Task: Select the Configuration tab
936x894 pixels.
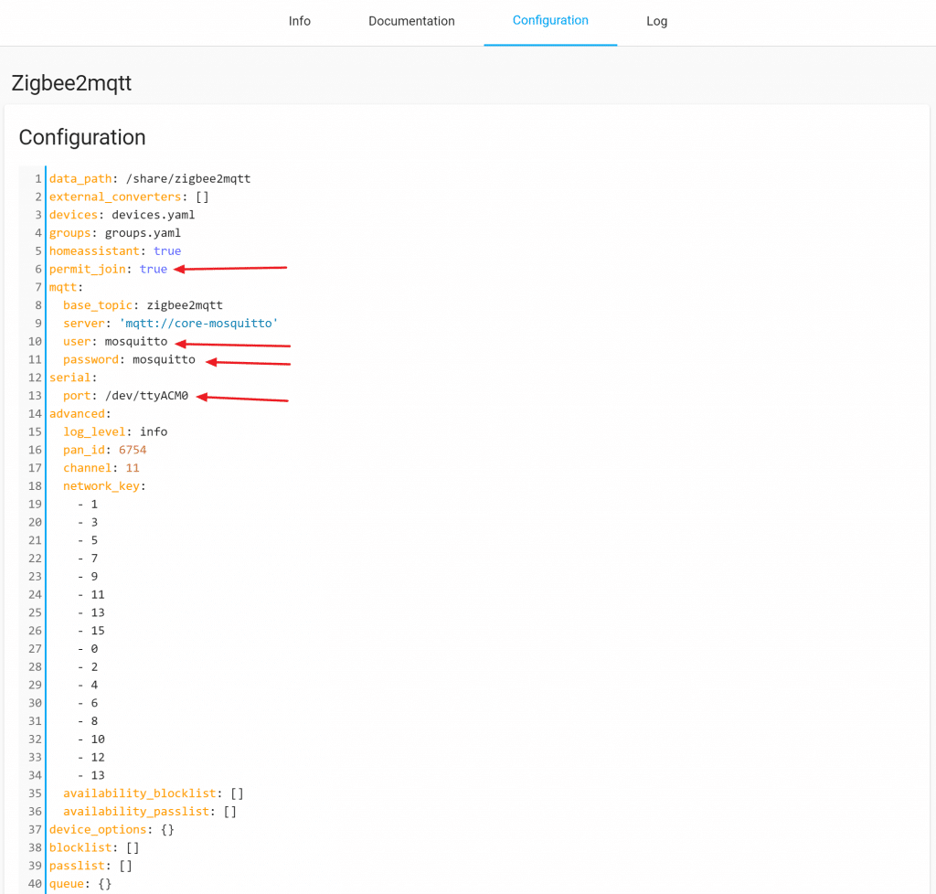Action: 550,21
